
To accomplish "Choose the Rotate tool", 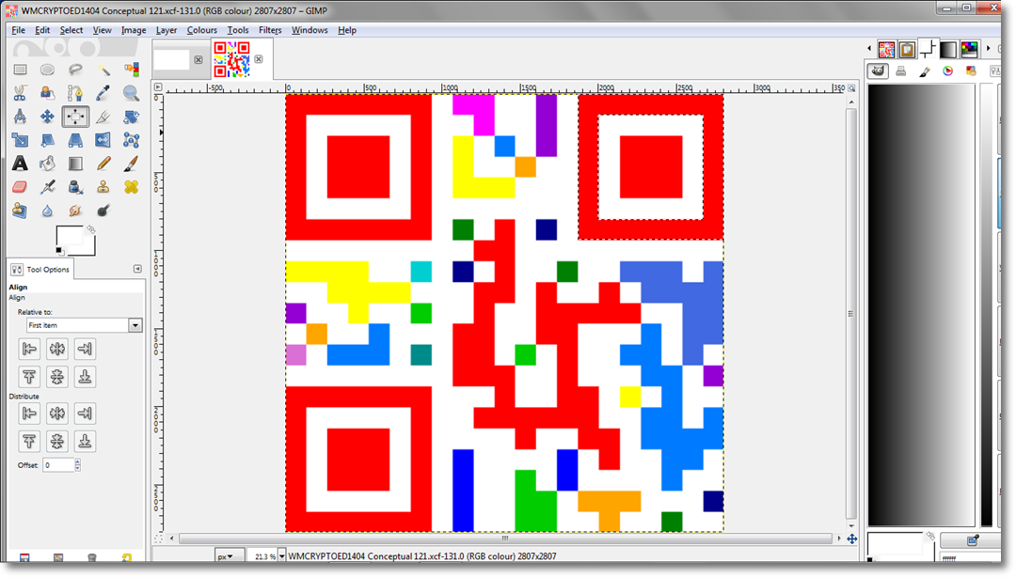I will tap(131, 117).
